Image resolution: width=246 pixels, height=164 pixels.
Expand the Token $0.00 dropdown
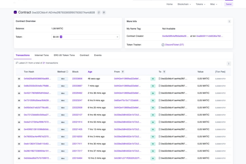pyautogui.click(x=85, y=37)
